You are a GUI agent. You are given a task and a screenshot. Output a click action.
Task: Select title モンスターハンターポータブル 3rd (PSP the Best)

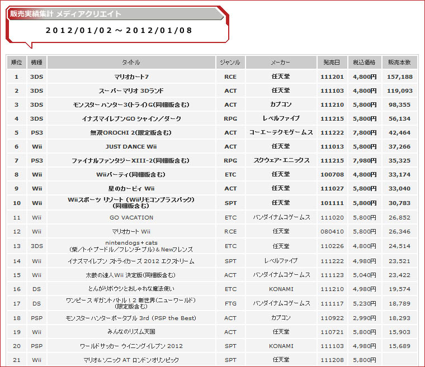tap(131, 318)
